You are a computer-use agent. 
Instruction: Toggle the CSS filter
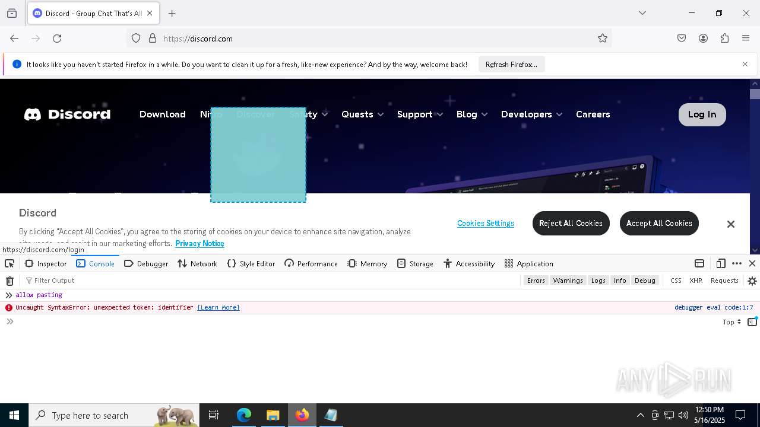coord(676,281)
